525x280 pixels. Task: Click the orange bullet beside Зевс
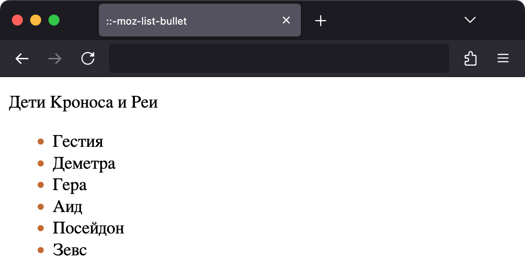point(41,250)
